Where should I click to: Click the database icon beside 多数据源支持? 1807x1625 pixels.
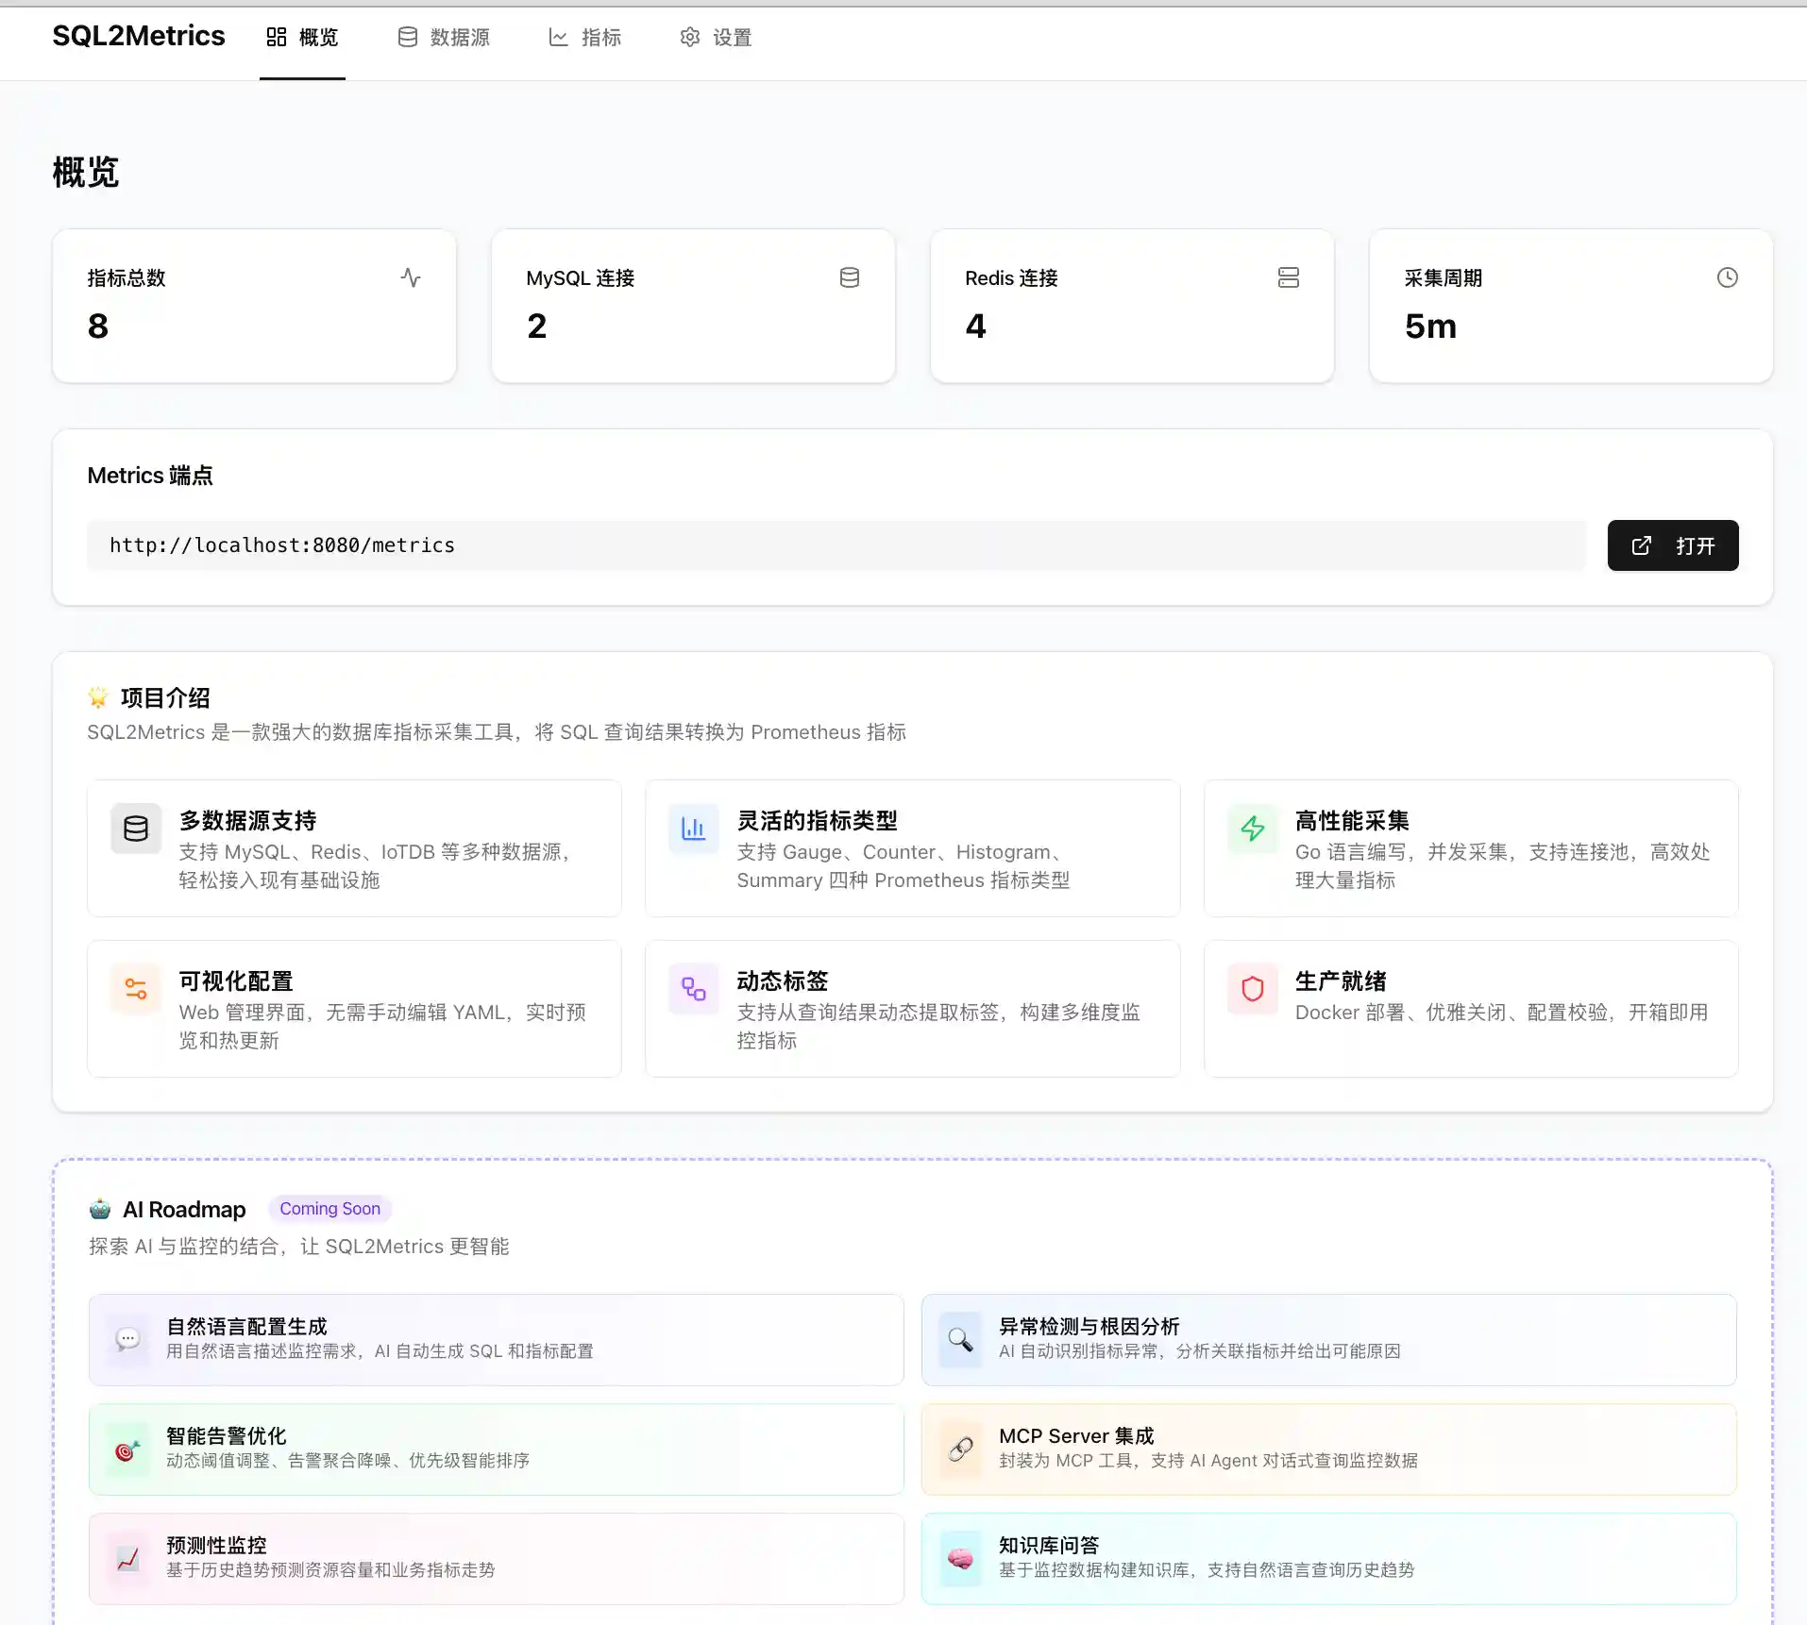click(136, 829)
